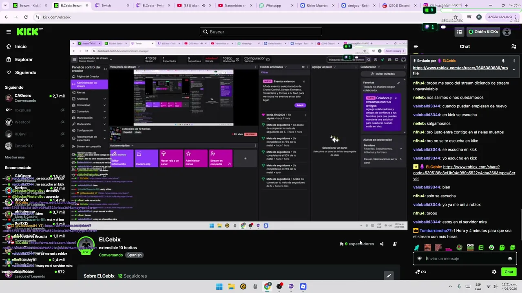This screenshot has width=522, height=293.
Task: Open browser media control icon
Action: [x=469, y=17]
